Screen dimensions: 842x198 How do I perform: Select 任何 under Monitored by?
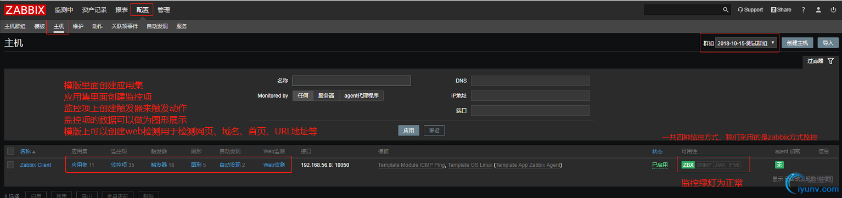coord(303,95)
